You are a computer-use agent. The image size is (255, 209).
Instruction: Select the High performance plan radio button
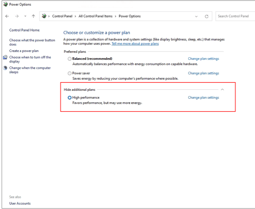pos(70,98)
